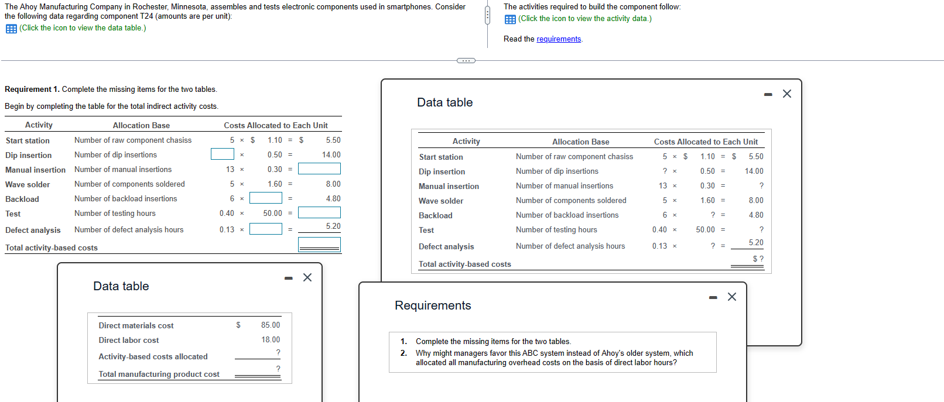Click 'Click the icon to view the activity data' text

click(x=585, y=19)
